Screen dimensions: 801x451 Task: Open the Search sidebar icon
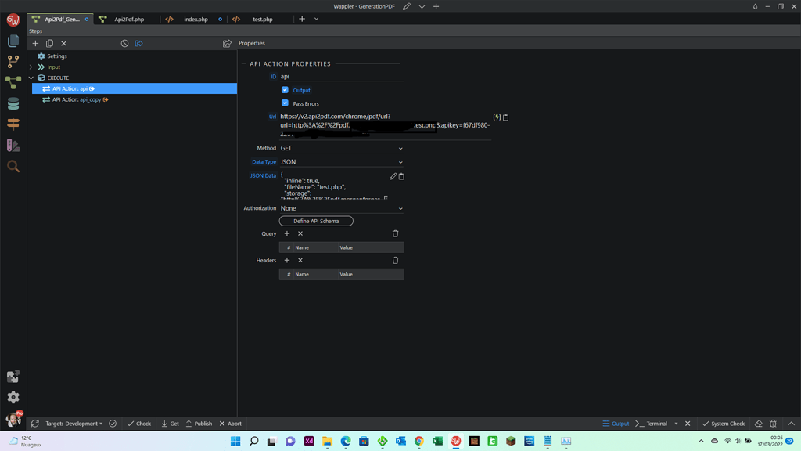[x=13, y=166]
